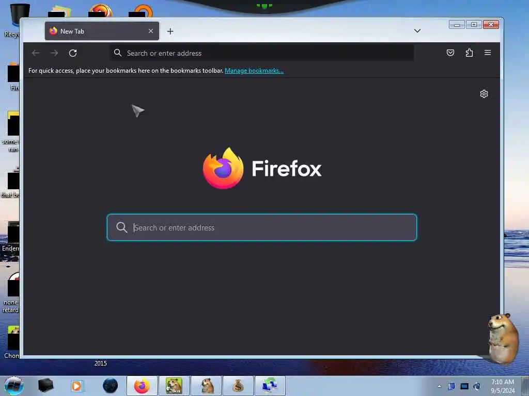Screen dimensions: 529x396
Task: Open the dark globe taskbar icon
Action: click(110, 386)
